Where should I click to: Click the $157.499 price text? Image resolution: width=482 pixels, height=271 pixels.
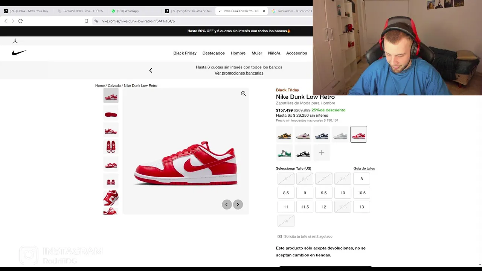(x=284, y=110)
